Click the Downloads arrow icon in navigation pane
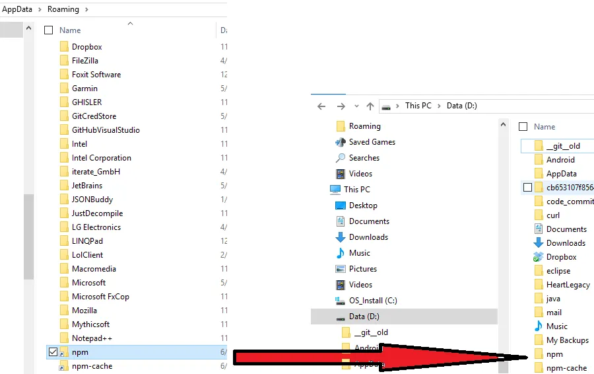594x374 pixels. tap(341, 237)
